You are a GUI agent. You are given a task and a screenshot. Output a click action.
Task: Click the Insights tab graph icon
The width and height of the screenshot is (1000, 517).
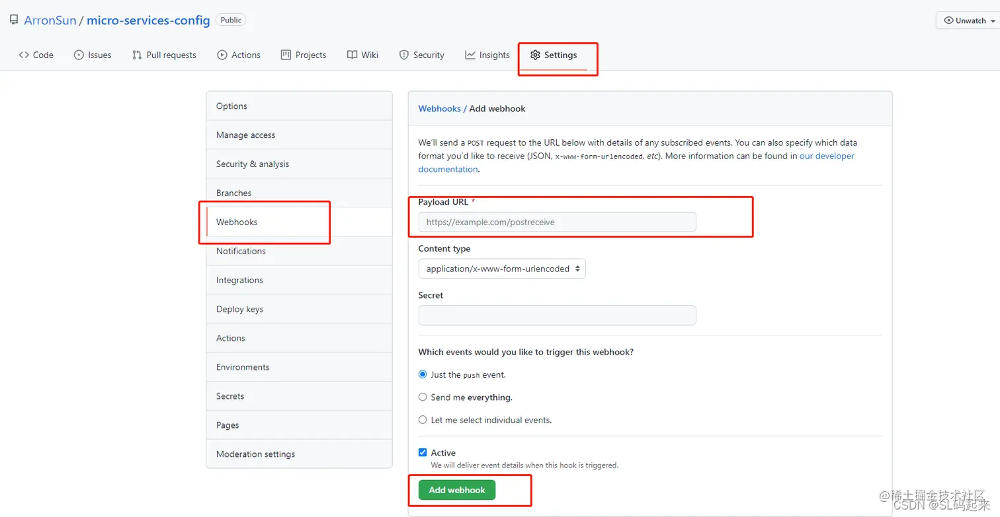470,55
